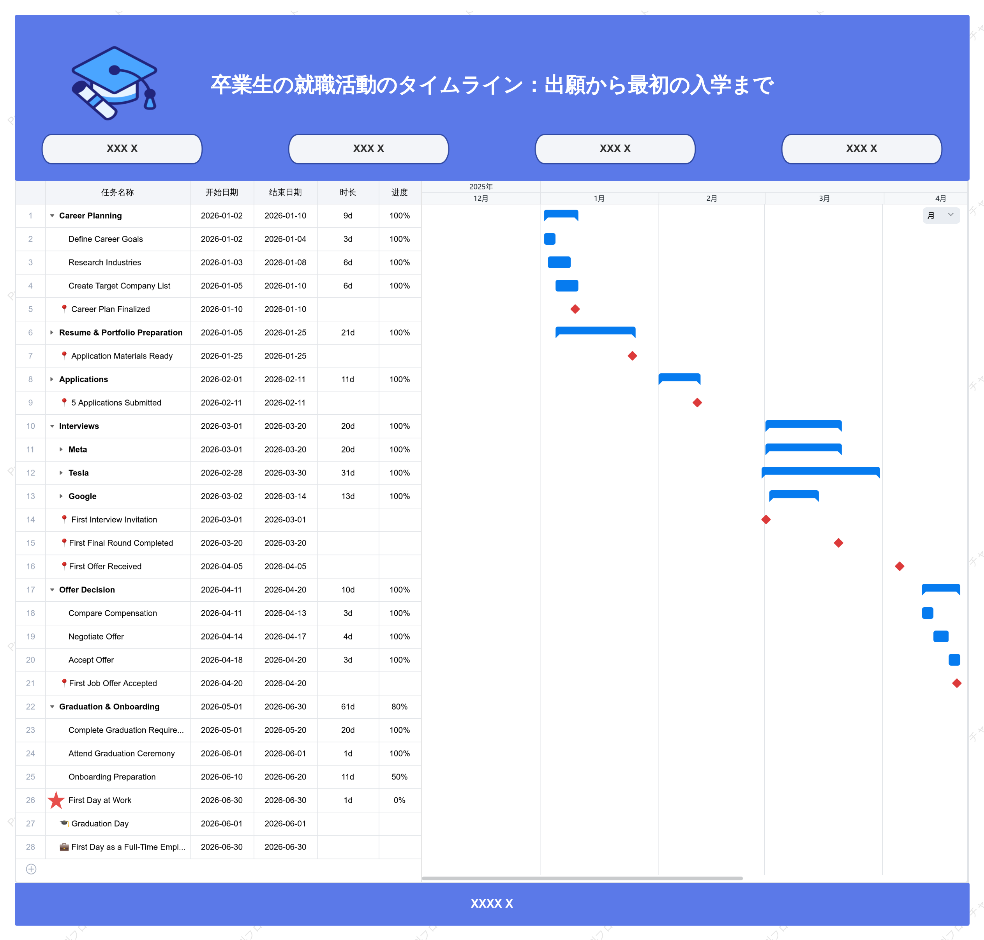Click the pin icon on First Job Offer Accepted
Viewport: 984px width, 940px height.
coord(64,682)
